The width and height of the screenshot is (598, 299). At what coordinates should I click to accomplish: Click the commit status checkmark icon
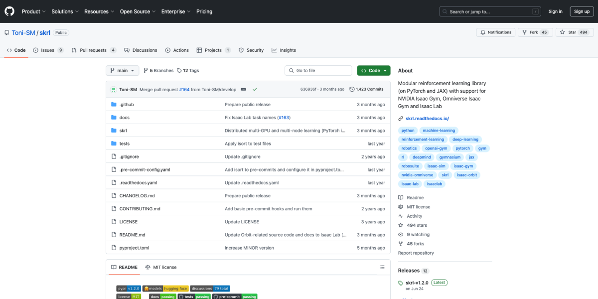(255, 89)
